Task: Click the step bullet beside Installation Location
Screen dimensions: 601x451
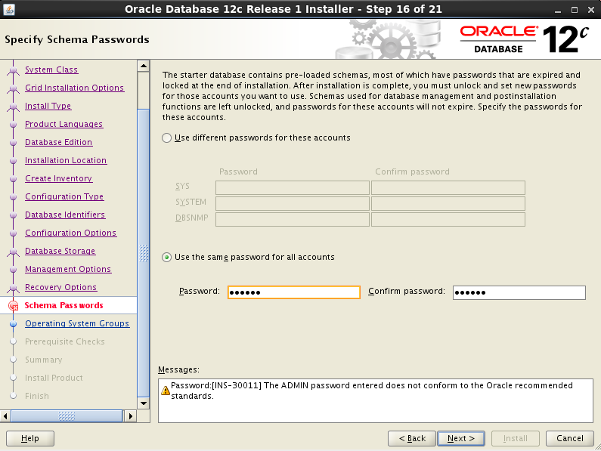Action: pos(14,161)
